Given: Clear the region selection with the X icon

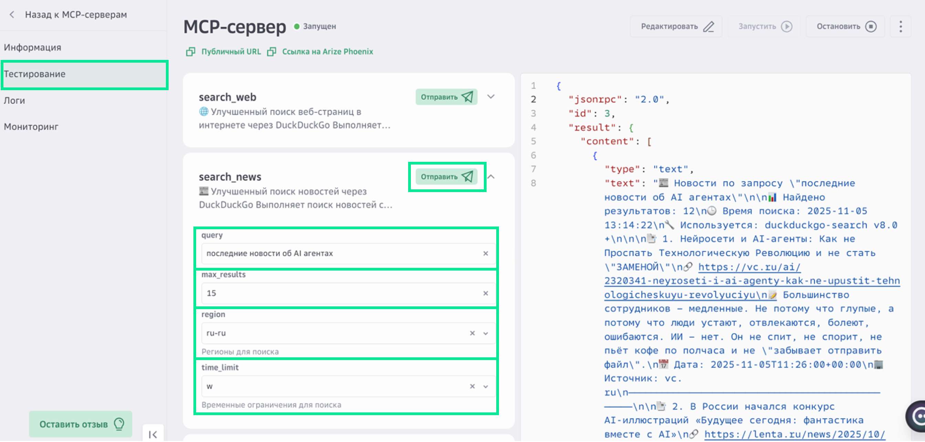Looking at the screenshot, I should pos(472,333).
